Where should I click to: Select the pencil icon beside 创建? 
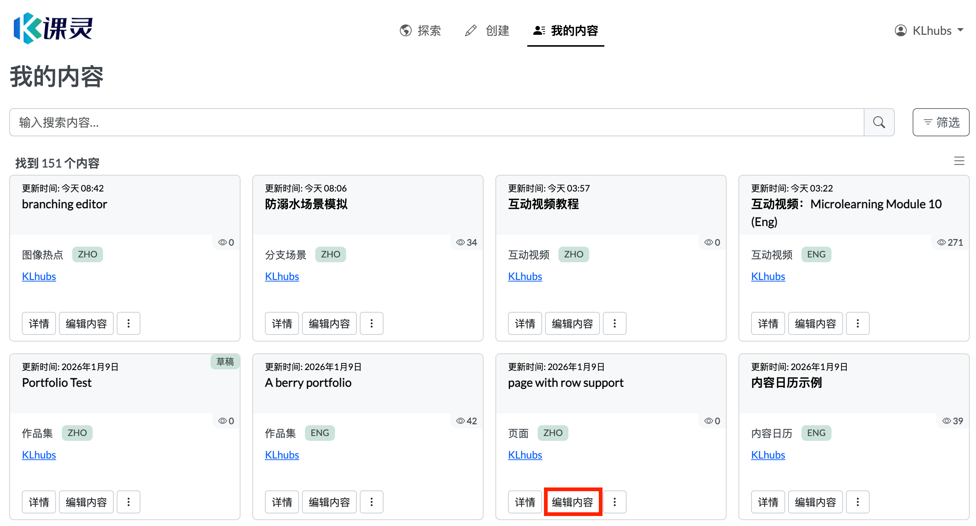pyautogui.click(x=470, y=30)
